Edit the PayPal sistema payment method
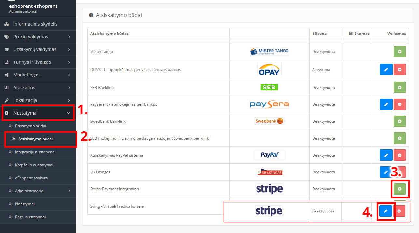The width and height of the screenshot is (419, 233). pyautogui.click(x=386, y=155)
